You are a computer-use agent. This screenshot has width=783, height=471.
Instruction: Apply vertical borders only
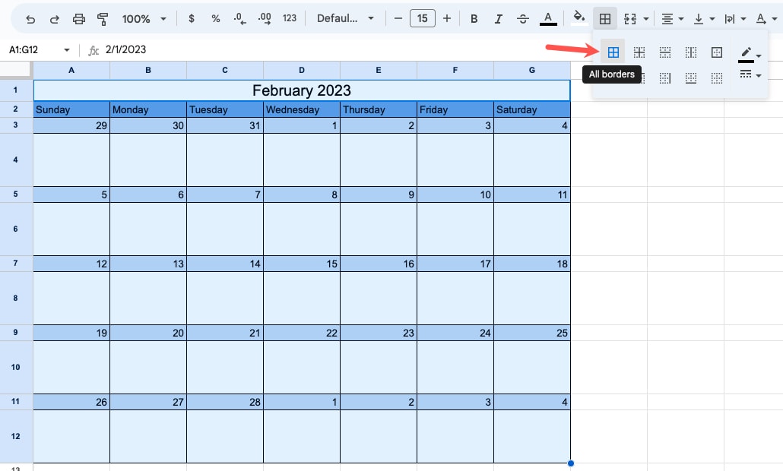pos(690,52)
